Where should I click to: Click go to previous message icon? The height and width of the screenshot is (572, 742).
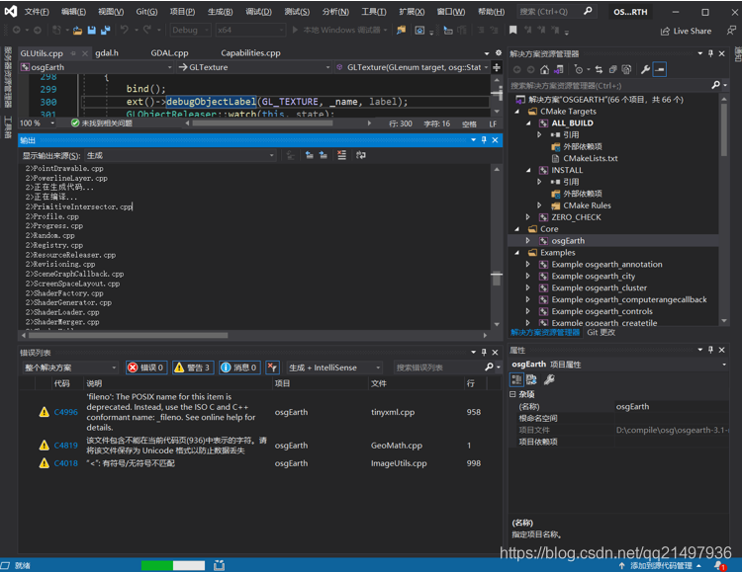pos(309,155)
